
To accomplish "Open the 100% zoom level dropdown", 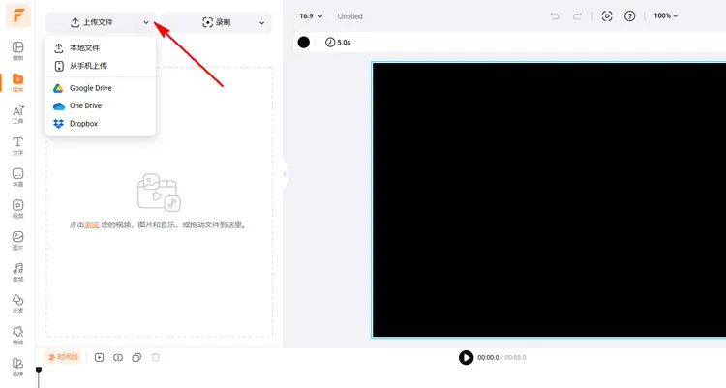I will click(x=665, y=16).
